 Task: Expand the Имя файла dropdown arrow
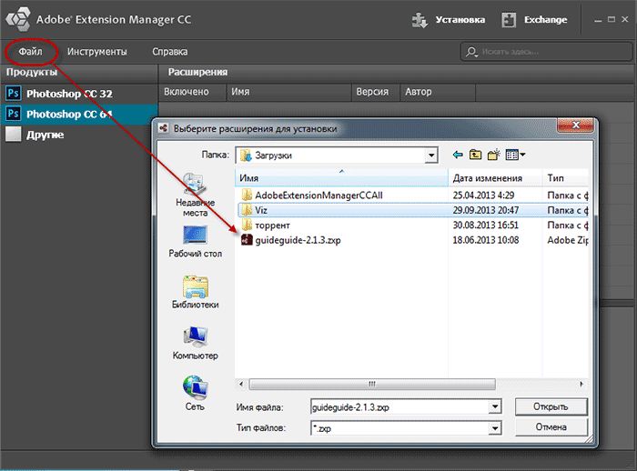tap(495, 406)
